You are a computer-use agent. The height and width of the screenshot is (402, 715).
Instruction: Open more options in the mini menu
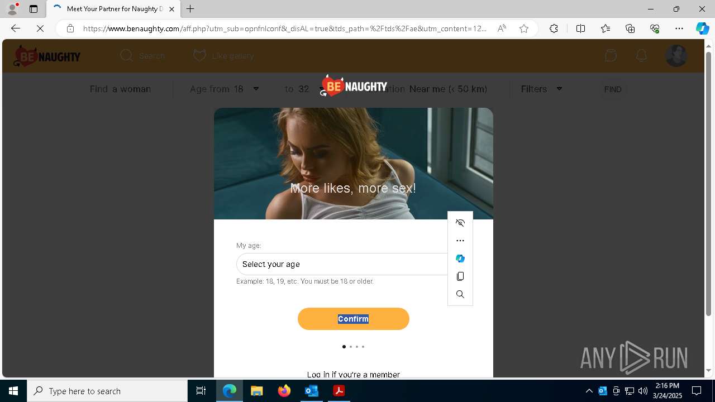click(460, 241)
